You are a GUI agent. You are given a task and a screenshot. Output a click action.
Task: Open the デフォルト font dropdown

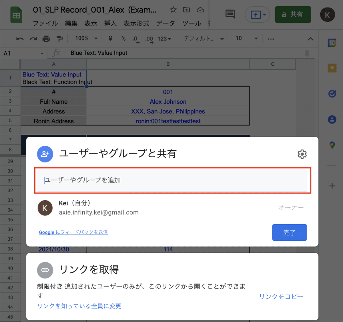202,38
